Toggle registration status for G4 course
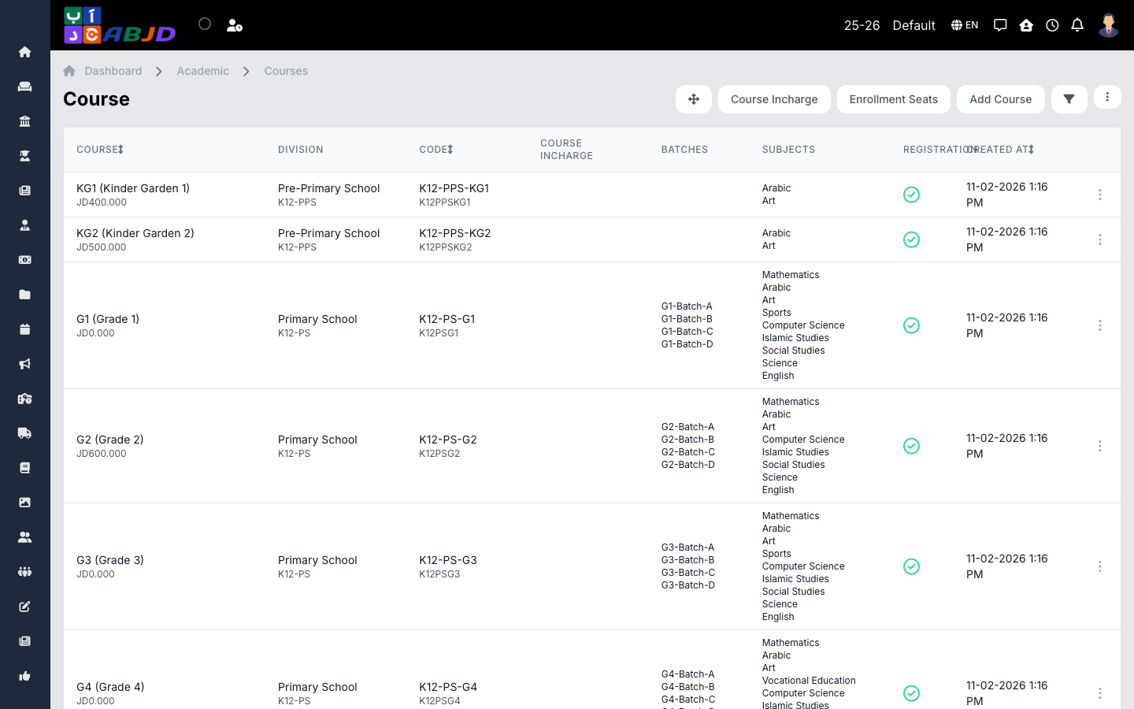Viewport: 1134px width, 709px height. tap(911, 693)
